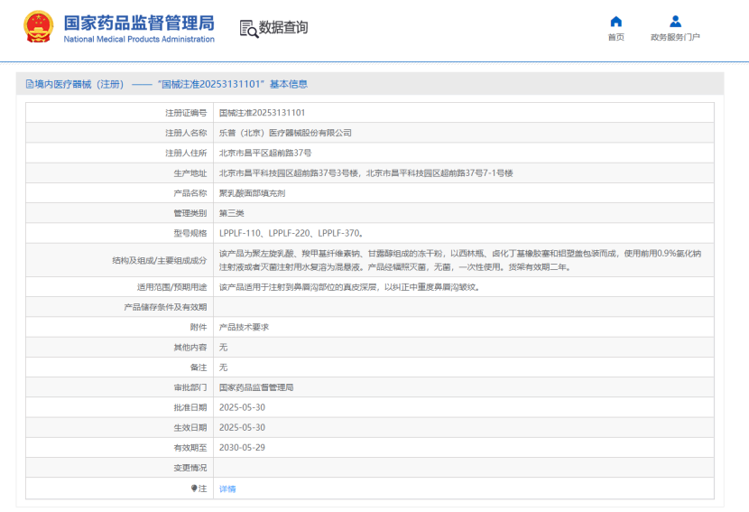Click registrant name 乐普（北京）医疗器械股份有限公司

pos(285,133)
